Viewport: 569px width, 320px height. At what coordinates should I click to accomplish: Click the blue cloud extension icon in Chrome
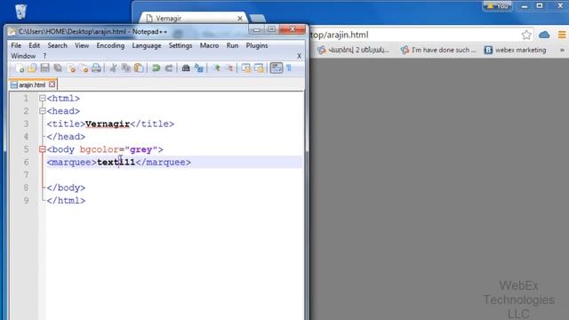click(544, 35)
